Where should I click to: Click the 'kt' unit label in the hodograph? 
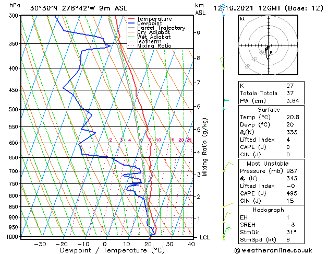pos(242,19)
